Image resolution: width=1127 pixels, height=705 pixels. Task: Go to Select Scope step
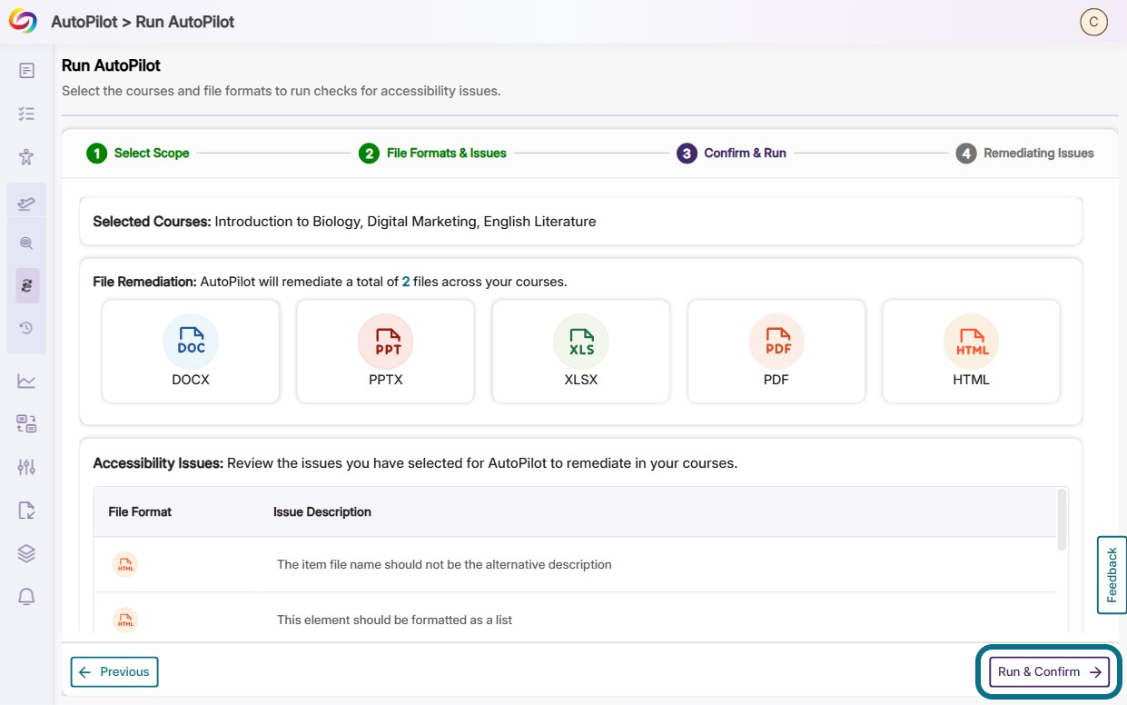[x=138, y=154]
